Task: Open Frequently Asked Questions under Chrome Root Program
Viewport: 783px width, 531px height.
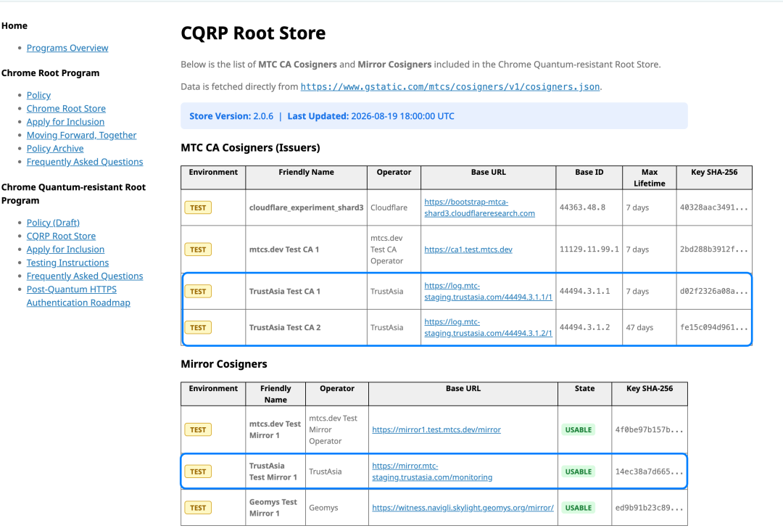Action: [85, 162]
